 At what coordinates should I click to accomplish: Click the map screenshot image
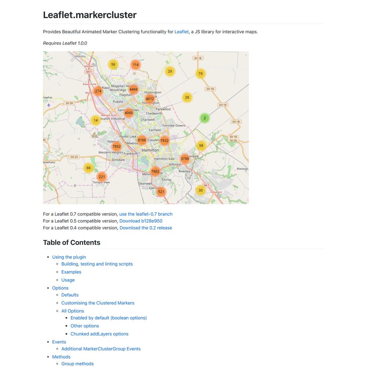[x=146, y=128]
